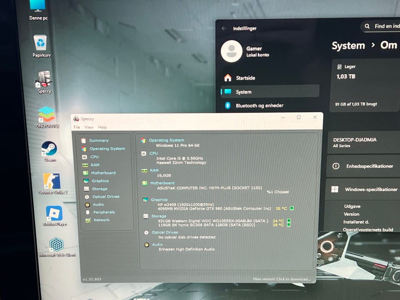
Task: Click the disc icon beside Optical Drives heading
Action: click(x=146, y=232)
